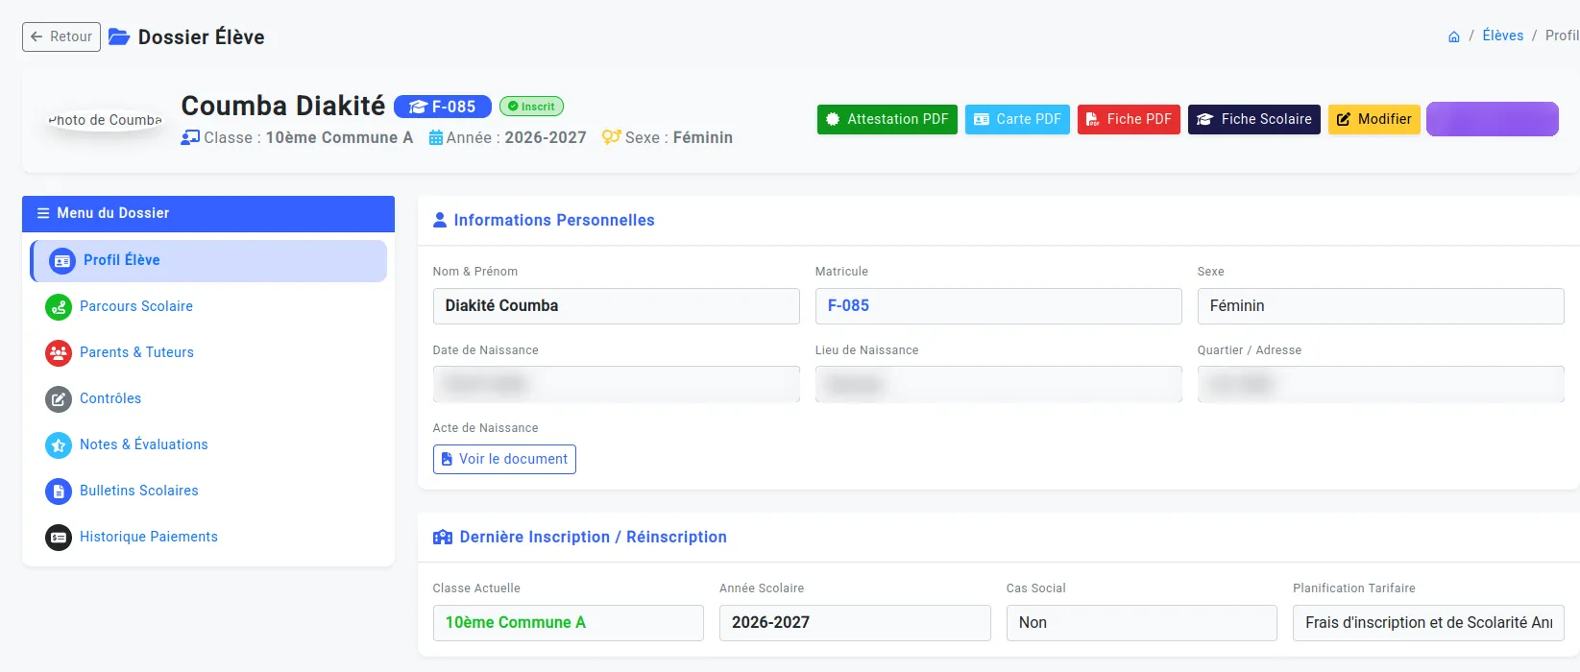
Task: Open Notes & Évaluations
Action: point(208,445)
